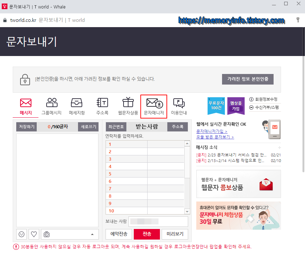Click the T world logo in title bar
The image size is (305, 254).
coord(5,6)
